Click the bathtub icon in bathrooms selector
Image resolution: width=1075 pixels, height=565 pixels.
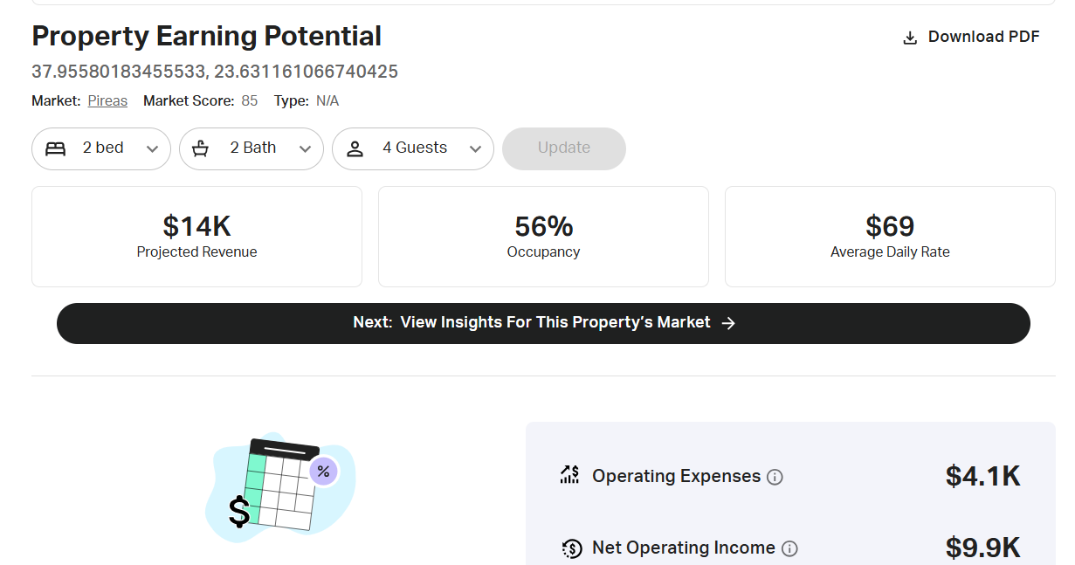tap(201, 148)
